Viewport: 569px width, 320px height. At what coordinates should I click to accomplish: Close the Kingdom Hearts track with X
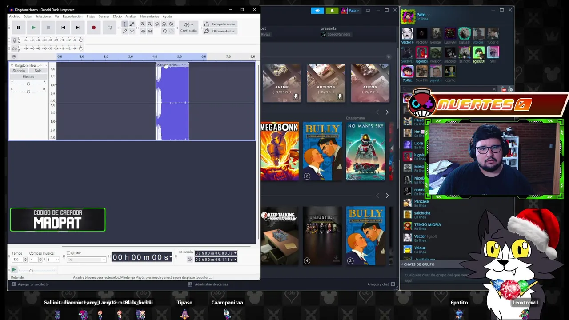[12, 65]
